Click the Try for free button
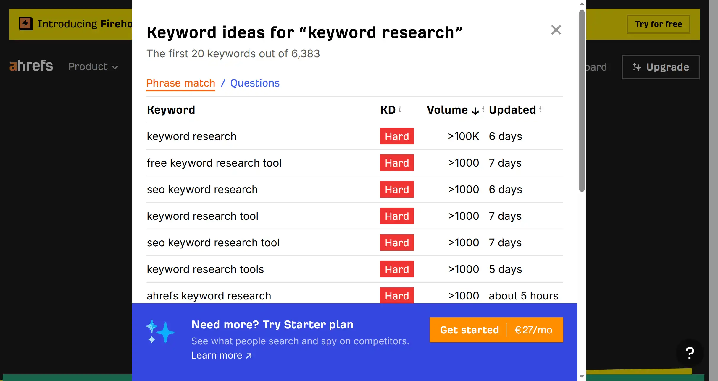718x381 pixels. coord(658,24)
